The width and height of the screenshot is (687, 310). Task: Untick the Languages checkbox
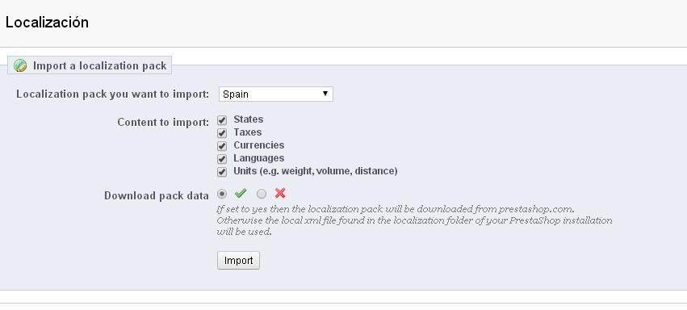pyautogui.click(x=222, y=159)
